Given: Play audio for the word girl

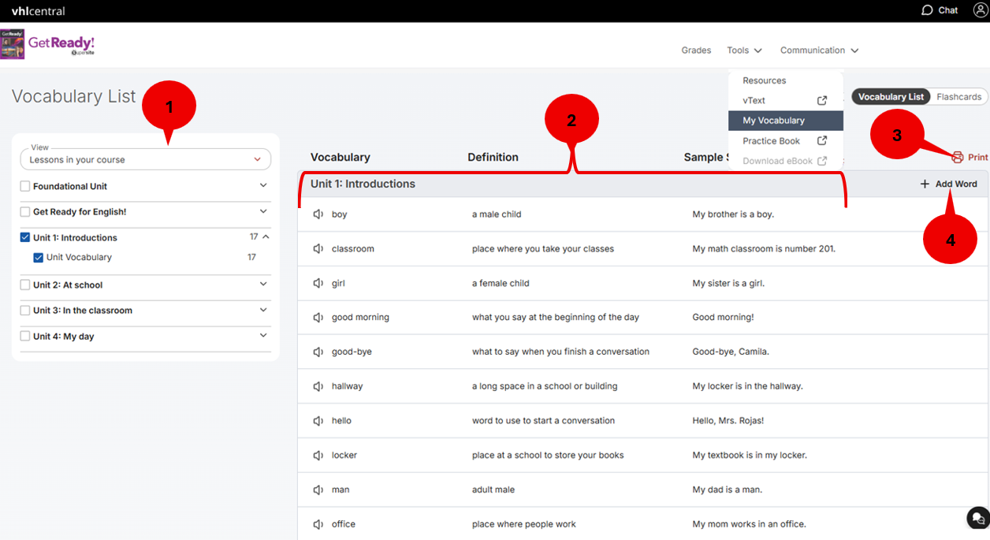Looking at the screenshot, I should point(318,283).
